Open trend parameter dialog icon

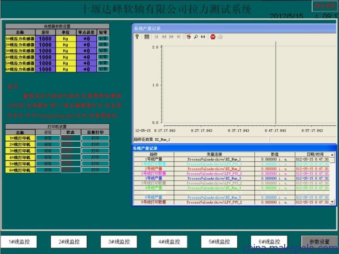click(x=147, y=36)
